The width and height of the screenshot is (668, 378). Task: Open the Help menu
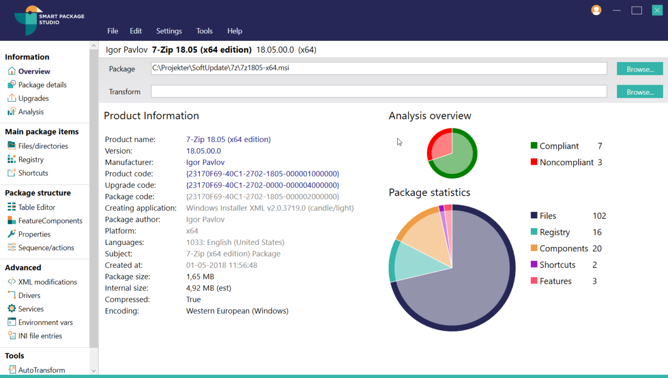pyautogui.click(x=234, y=31)
